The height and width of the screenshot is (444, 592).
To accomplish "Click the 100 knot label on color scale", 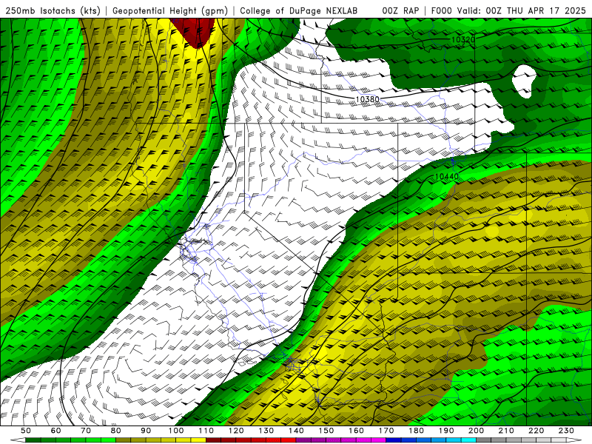I will click(x=176, y=431).
